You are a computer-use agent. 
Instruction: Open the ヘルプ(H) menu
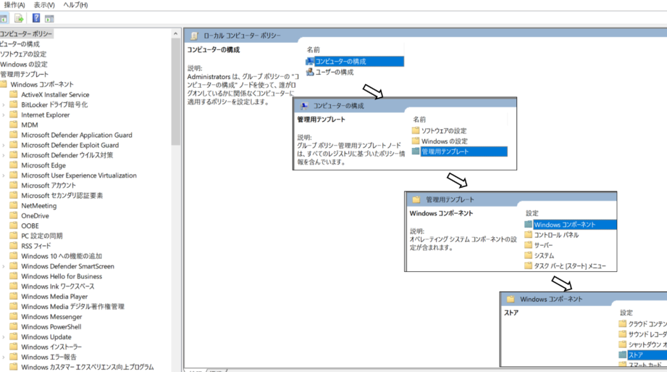[x=75, y=5]
